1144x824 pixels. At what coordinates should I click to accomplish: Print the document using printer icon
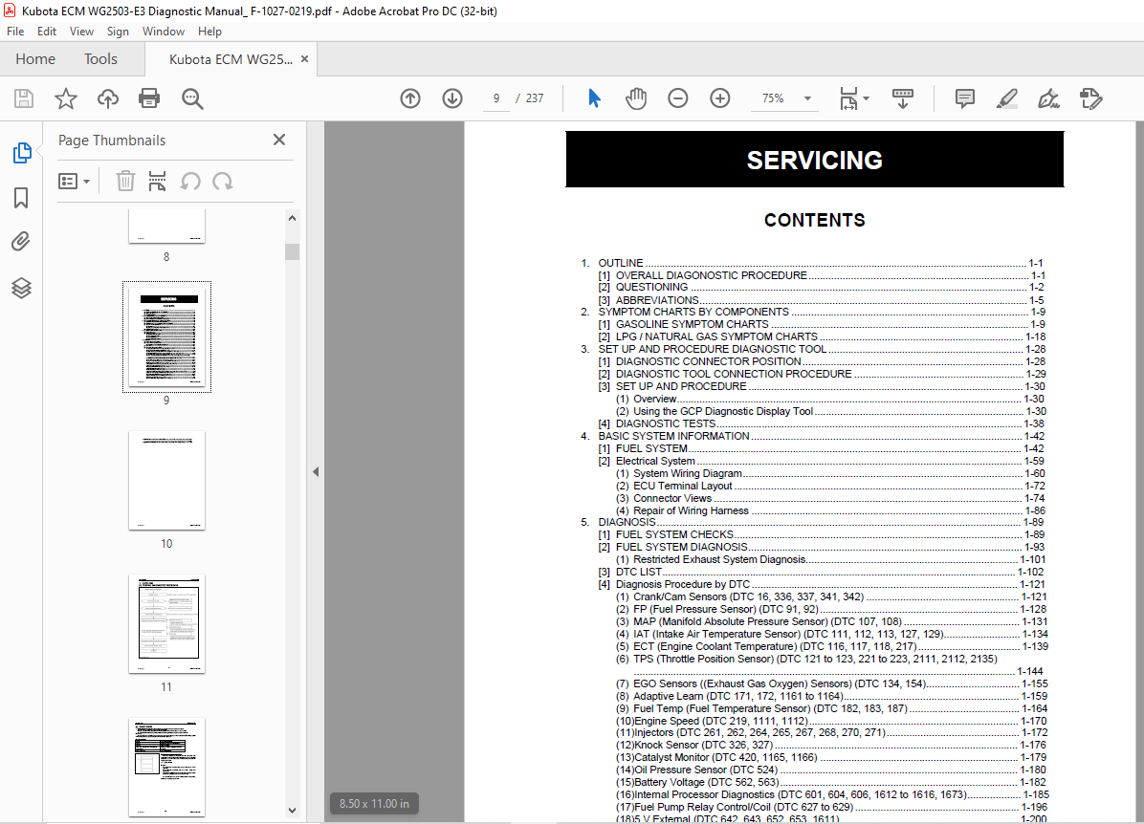click(149, 98)
